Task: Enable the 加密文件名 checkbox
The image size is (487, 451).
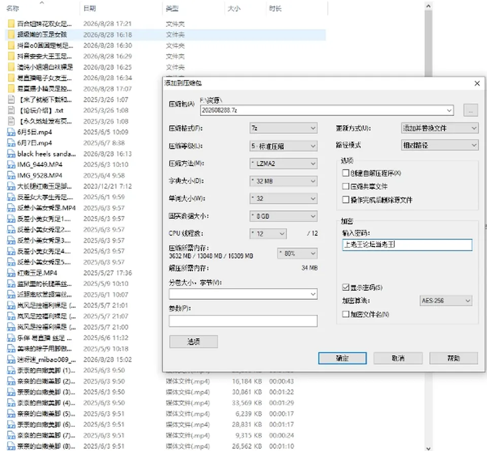Action: tap(345, 314)
